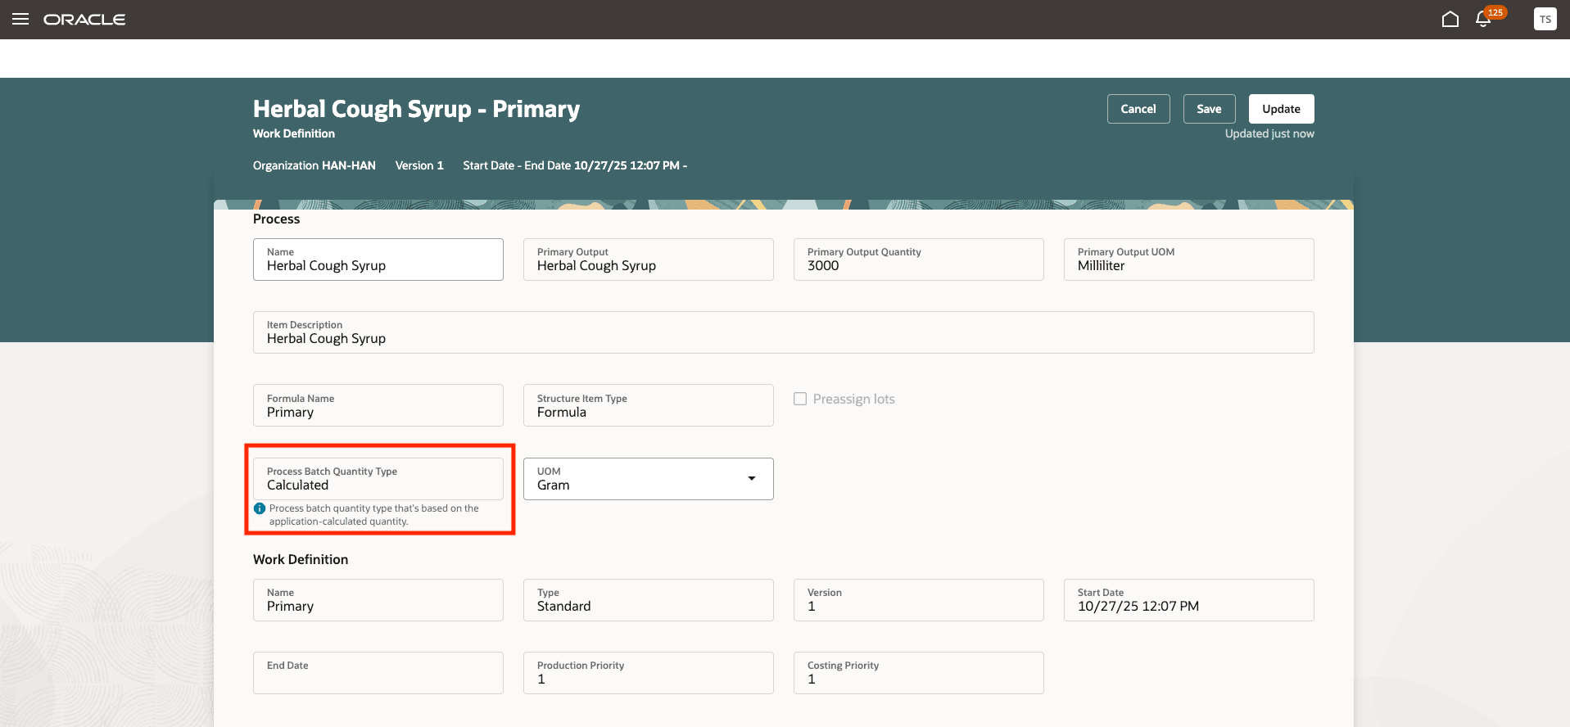Select the Structure Item Type field

point(649,405)
